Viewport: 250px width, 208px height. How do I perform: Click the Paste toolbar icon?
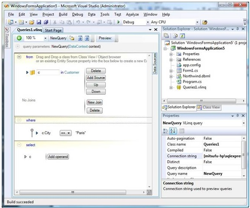pos(69,22)
